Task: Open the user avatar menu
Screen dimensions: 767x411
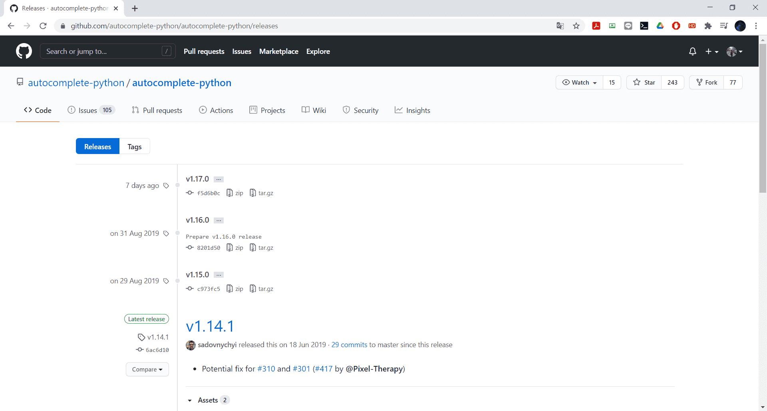Action: pyautogui.click(x=735, y=51)
